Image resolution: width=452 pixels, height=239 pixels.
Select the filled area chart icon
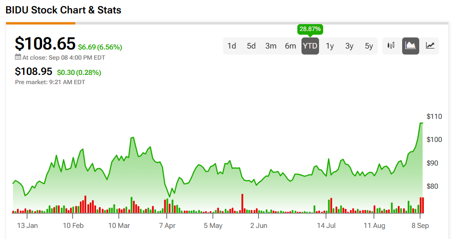(x=410, y=46)
